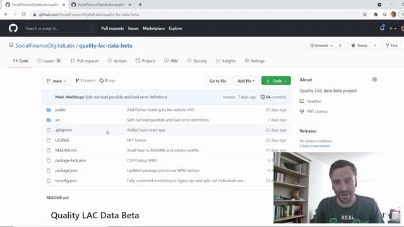Open the package.json file

(x=66, y=171)
